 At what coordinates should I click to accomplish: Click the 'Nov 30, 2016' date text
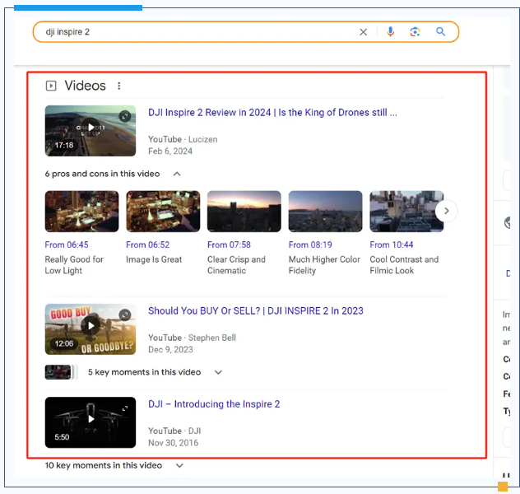point(173,443)
